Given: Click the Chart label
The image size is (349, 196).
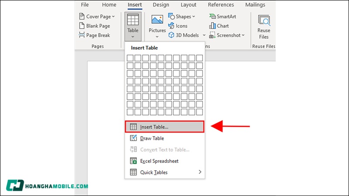Looking at the screenshot, I should 223,26.
